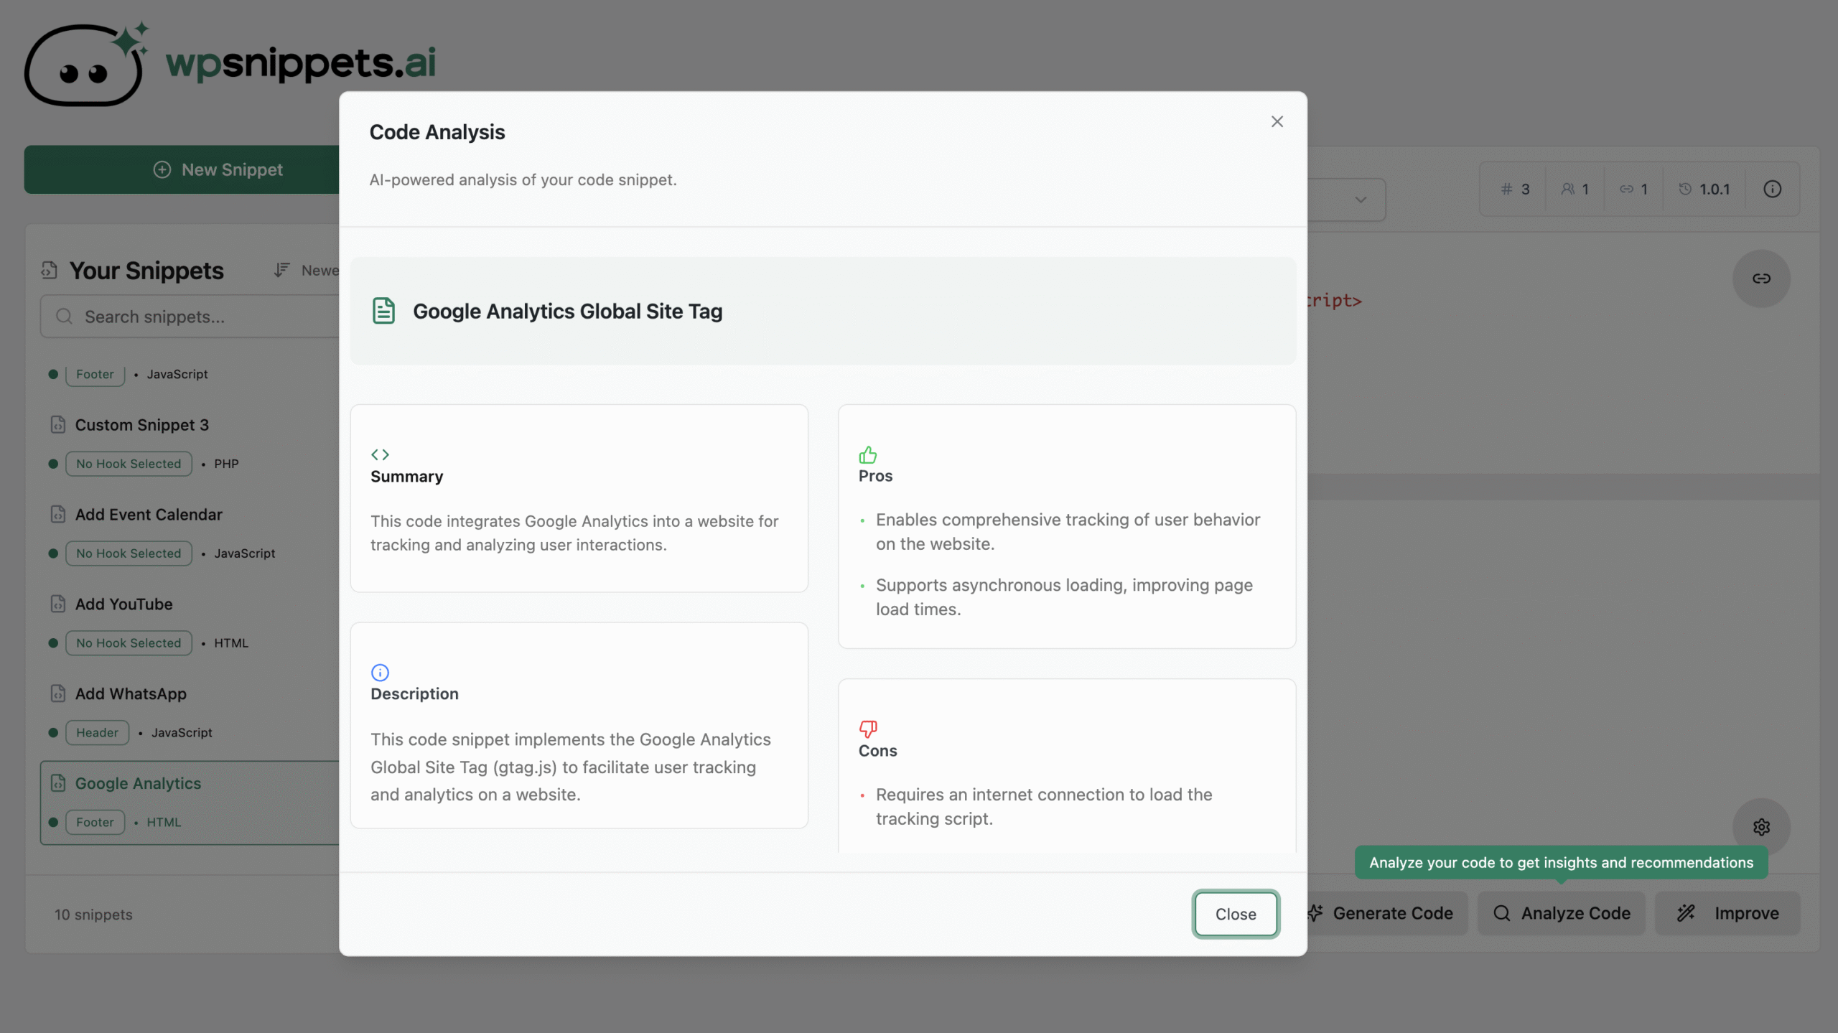Screen dimensions: 1838x1033
Task: Toggle green status dot for Google Analytics
Action: click(53, 823)
